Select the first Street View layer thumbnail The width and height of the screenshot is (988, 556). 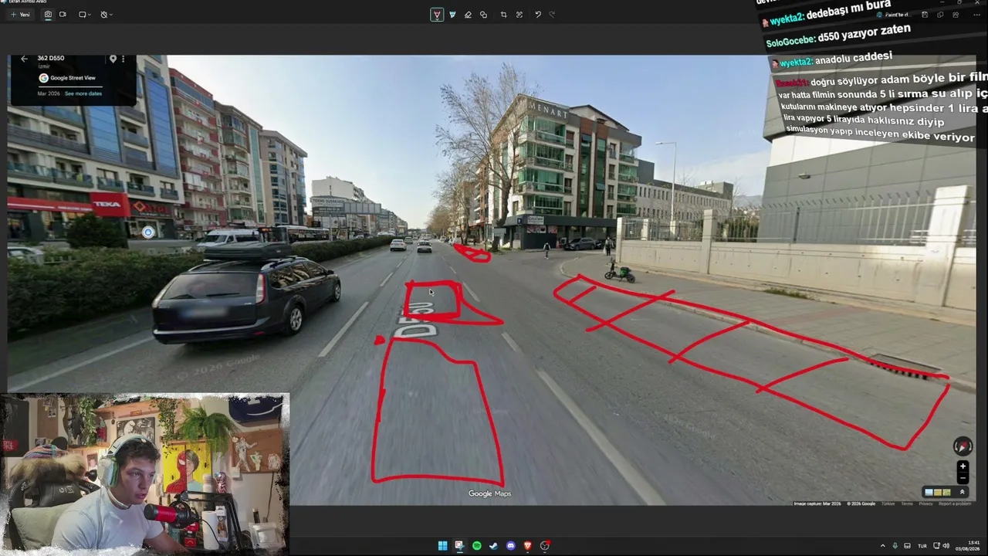tap(929, 492)
